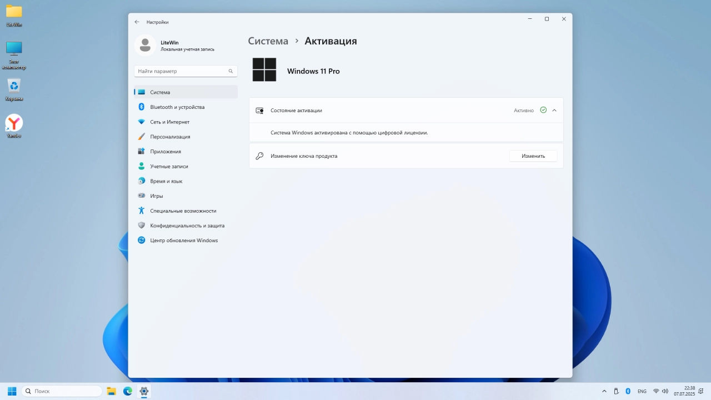Select the Персонализация menu label
Viewport: 711px width, 400px height.
coord(170,137)
